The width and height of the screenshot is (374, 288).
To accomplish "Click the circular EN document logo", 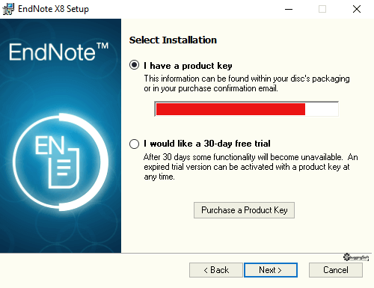I will tap(61, 162).
